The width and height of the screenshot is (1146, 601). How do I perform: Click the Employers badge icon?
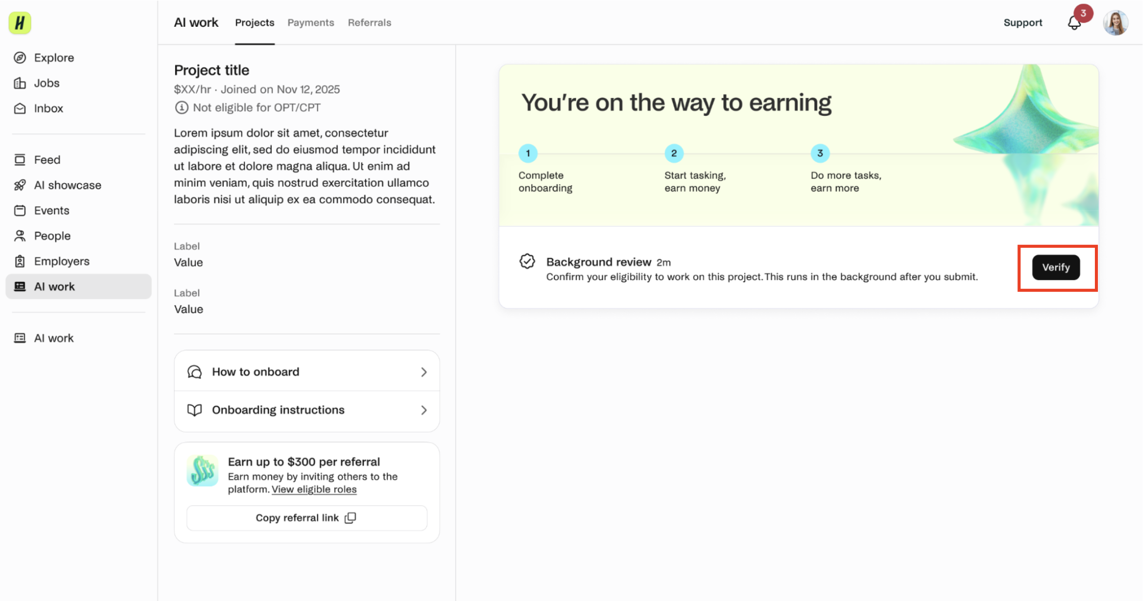[x=20, y=261]
